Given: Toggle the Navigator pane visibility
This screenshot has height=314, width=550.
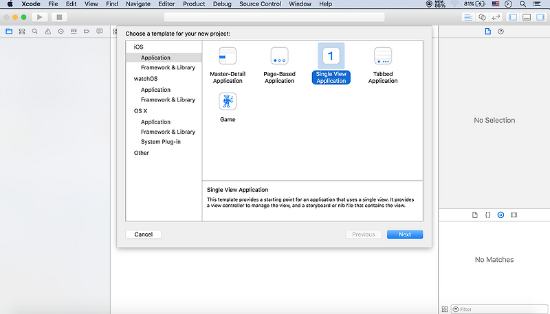Looking at the screenshot, I should tap(513, 17).
